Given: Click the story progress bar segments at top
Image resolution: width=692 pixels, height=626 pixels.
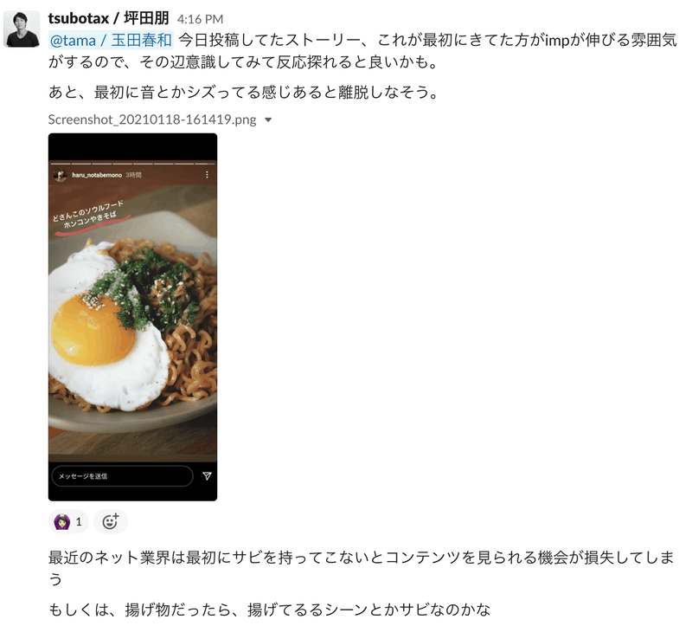Looking at the screenshot, I should [132, 164].
